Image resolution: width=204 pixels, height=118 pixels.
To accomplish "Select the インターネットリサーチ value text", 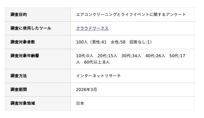I will [x=98, y=76].
